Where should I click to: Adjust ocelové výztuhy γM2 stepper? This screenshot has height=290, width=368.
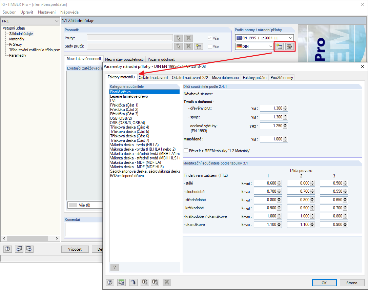tap(285, 126)
